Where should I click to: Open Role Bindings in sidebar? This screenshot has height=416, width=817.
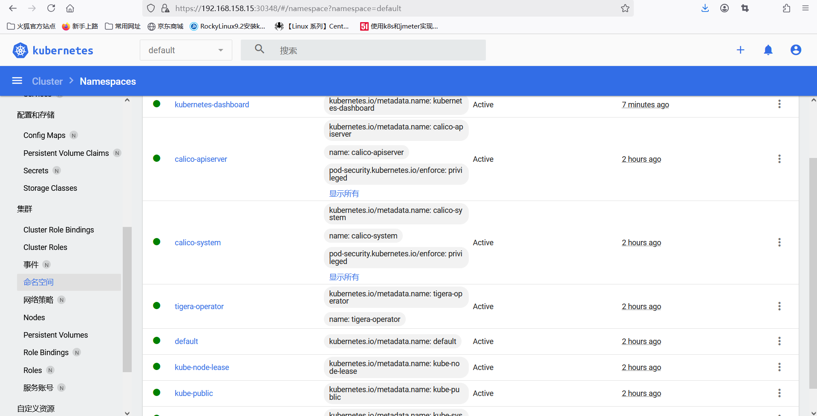pyautogui.click(x=46, y=353)
